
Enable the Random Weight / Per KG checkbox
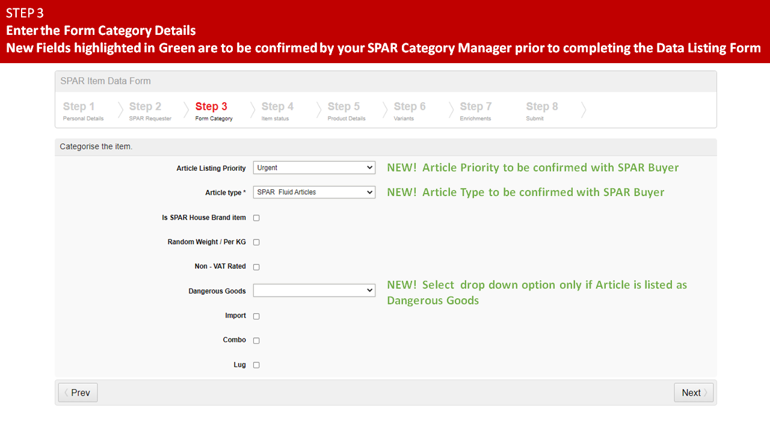tap(256, 242)
